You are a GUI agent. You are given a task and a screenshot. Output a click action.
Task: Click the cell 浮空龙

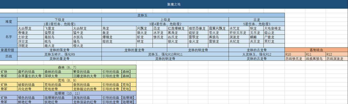click(x=31, y=41)
